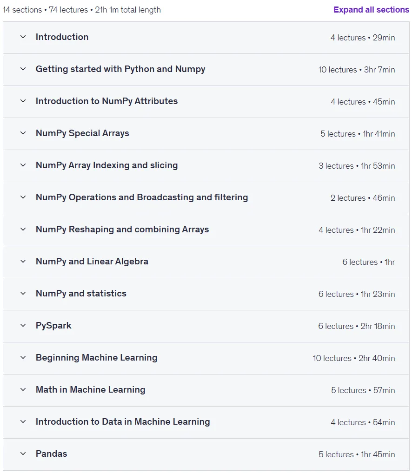Click the '6 lectures • 1hr' Linear Algebra info

click(369, 262)
